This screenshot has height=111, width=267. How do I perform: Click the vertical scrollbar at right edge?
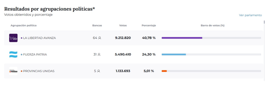click(x=264, y=22)
